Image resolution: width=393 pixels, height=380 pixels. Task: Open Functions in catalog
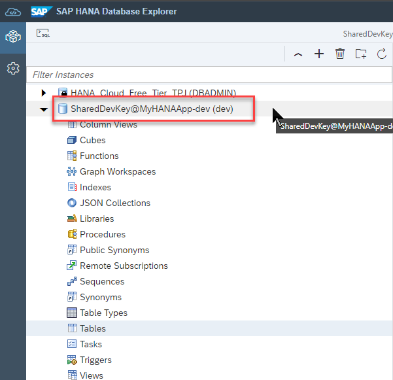tap(99, 156)
